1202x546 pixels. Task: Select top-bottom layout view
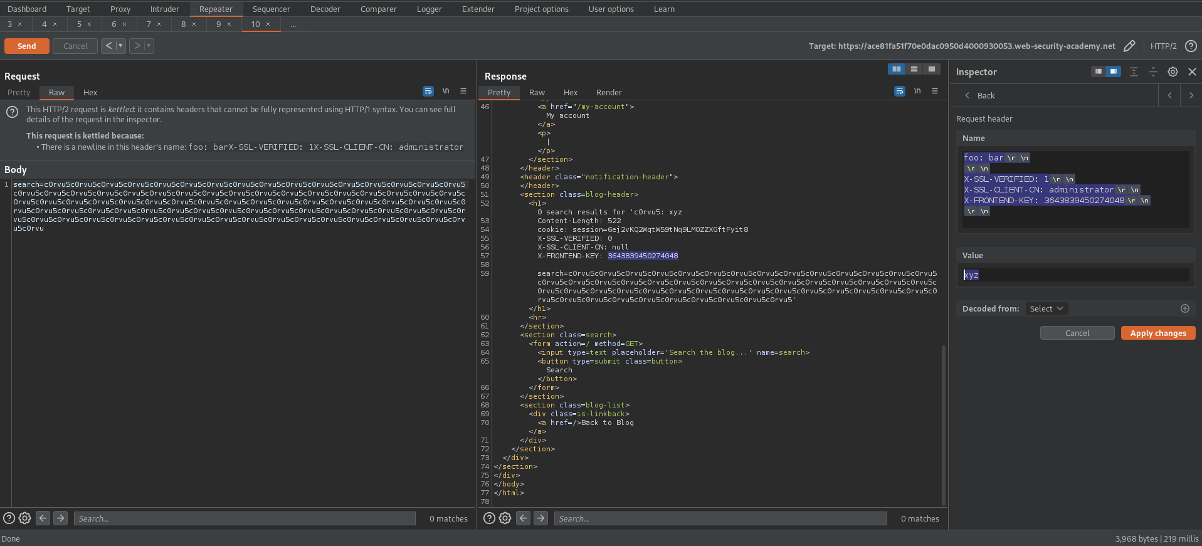pos(914,69)
